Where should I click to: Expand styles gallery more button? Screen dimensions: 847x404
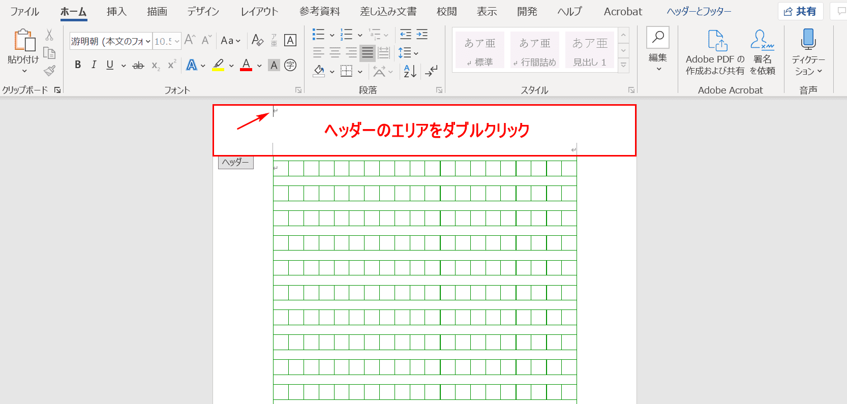tap(624, 65)
